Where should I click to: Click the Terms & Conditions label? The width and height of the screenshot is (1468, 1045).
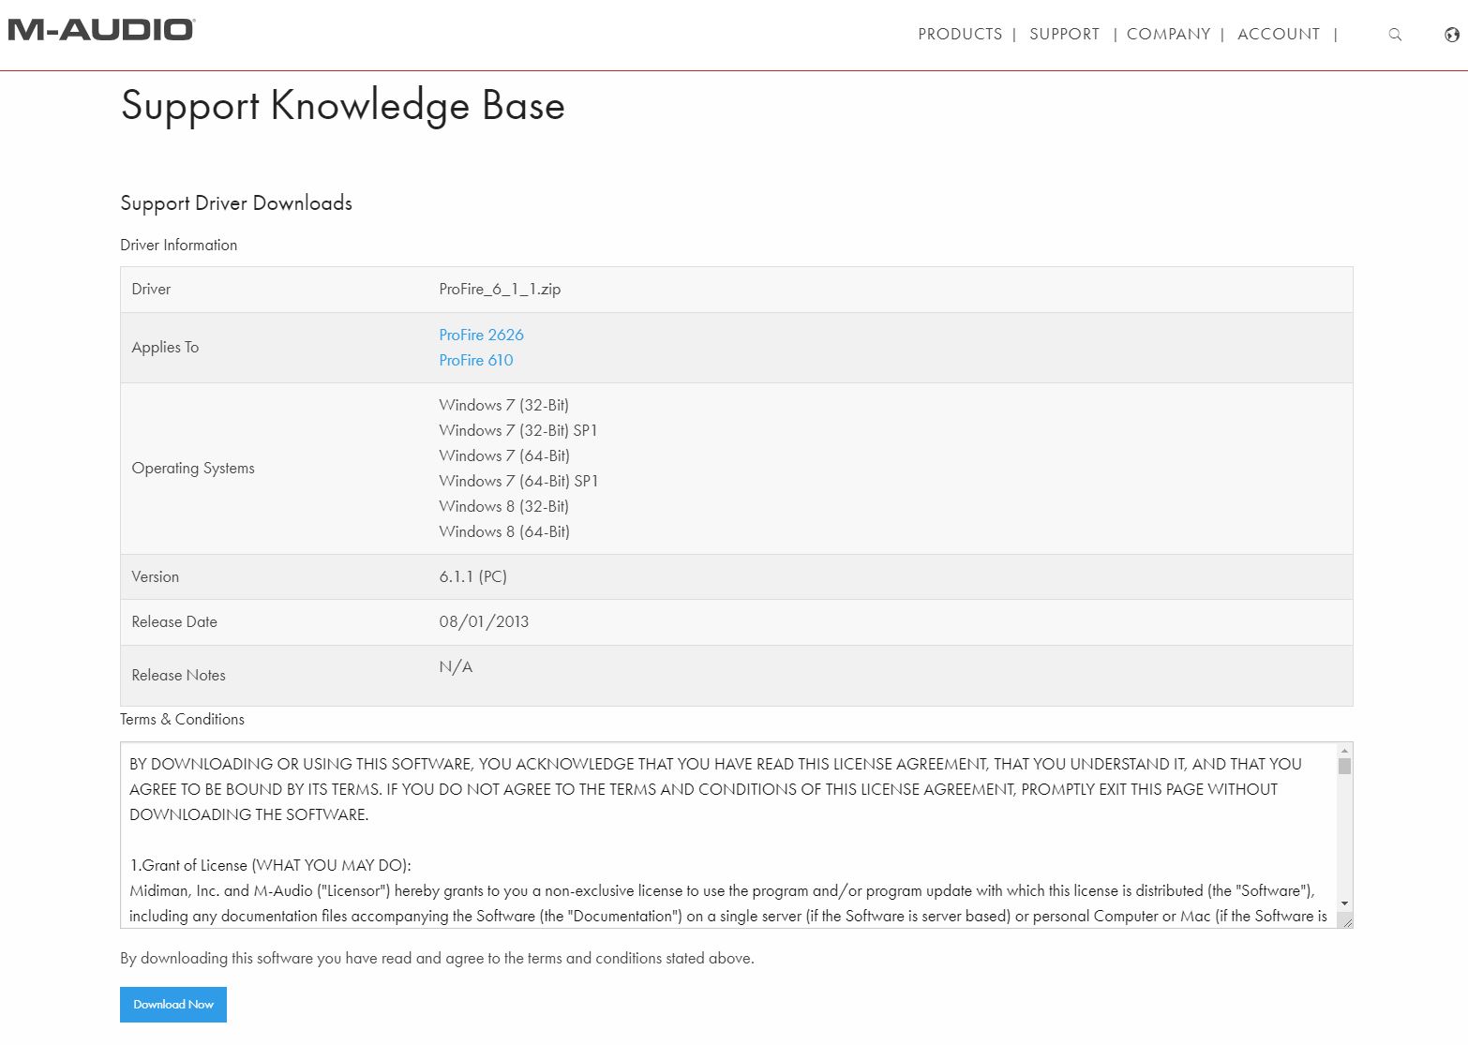182,719
